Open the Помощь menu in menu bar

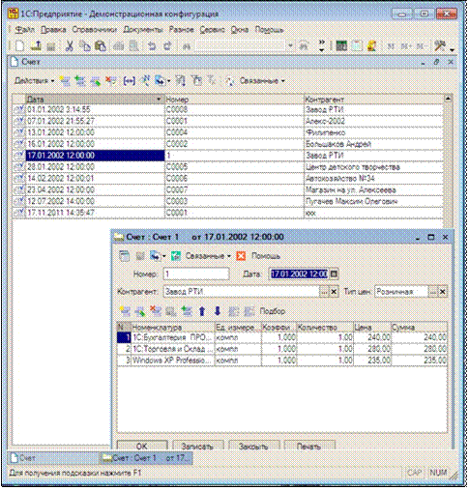(x=269, y=30)
